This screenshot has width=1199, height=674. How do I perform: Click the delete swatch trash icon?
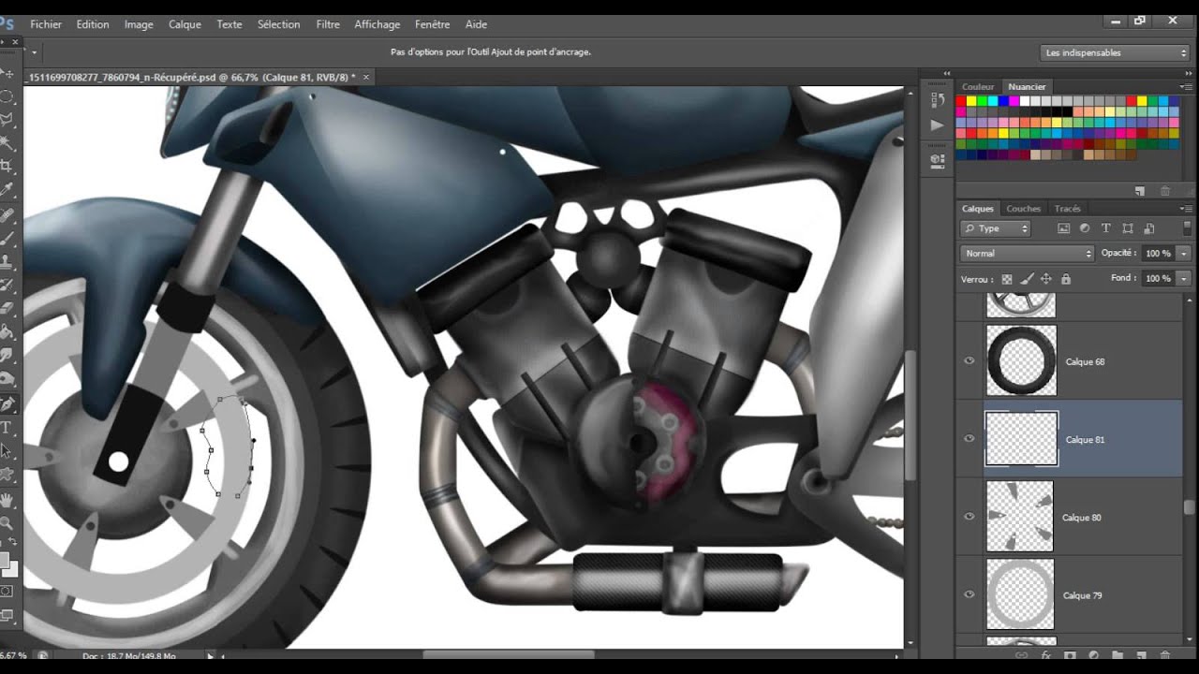tap(1165, 191)
